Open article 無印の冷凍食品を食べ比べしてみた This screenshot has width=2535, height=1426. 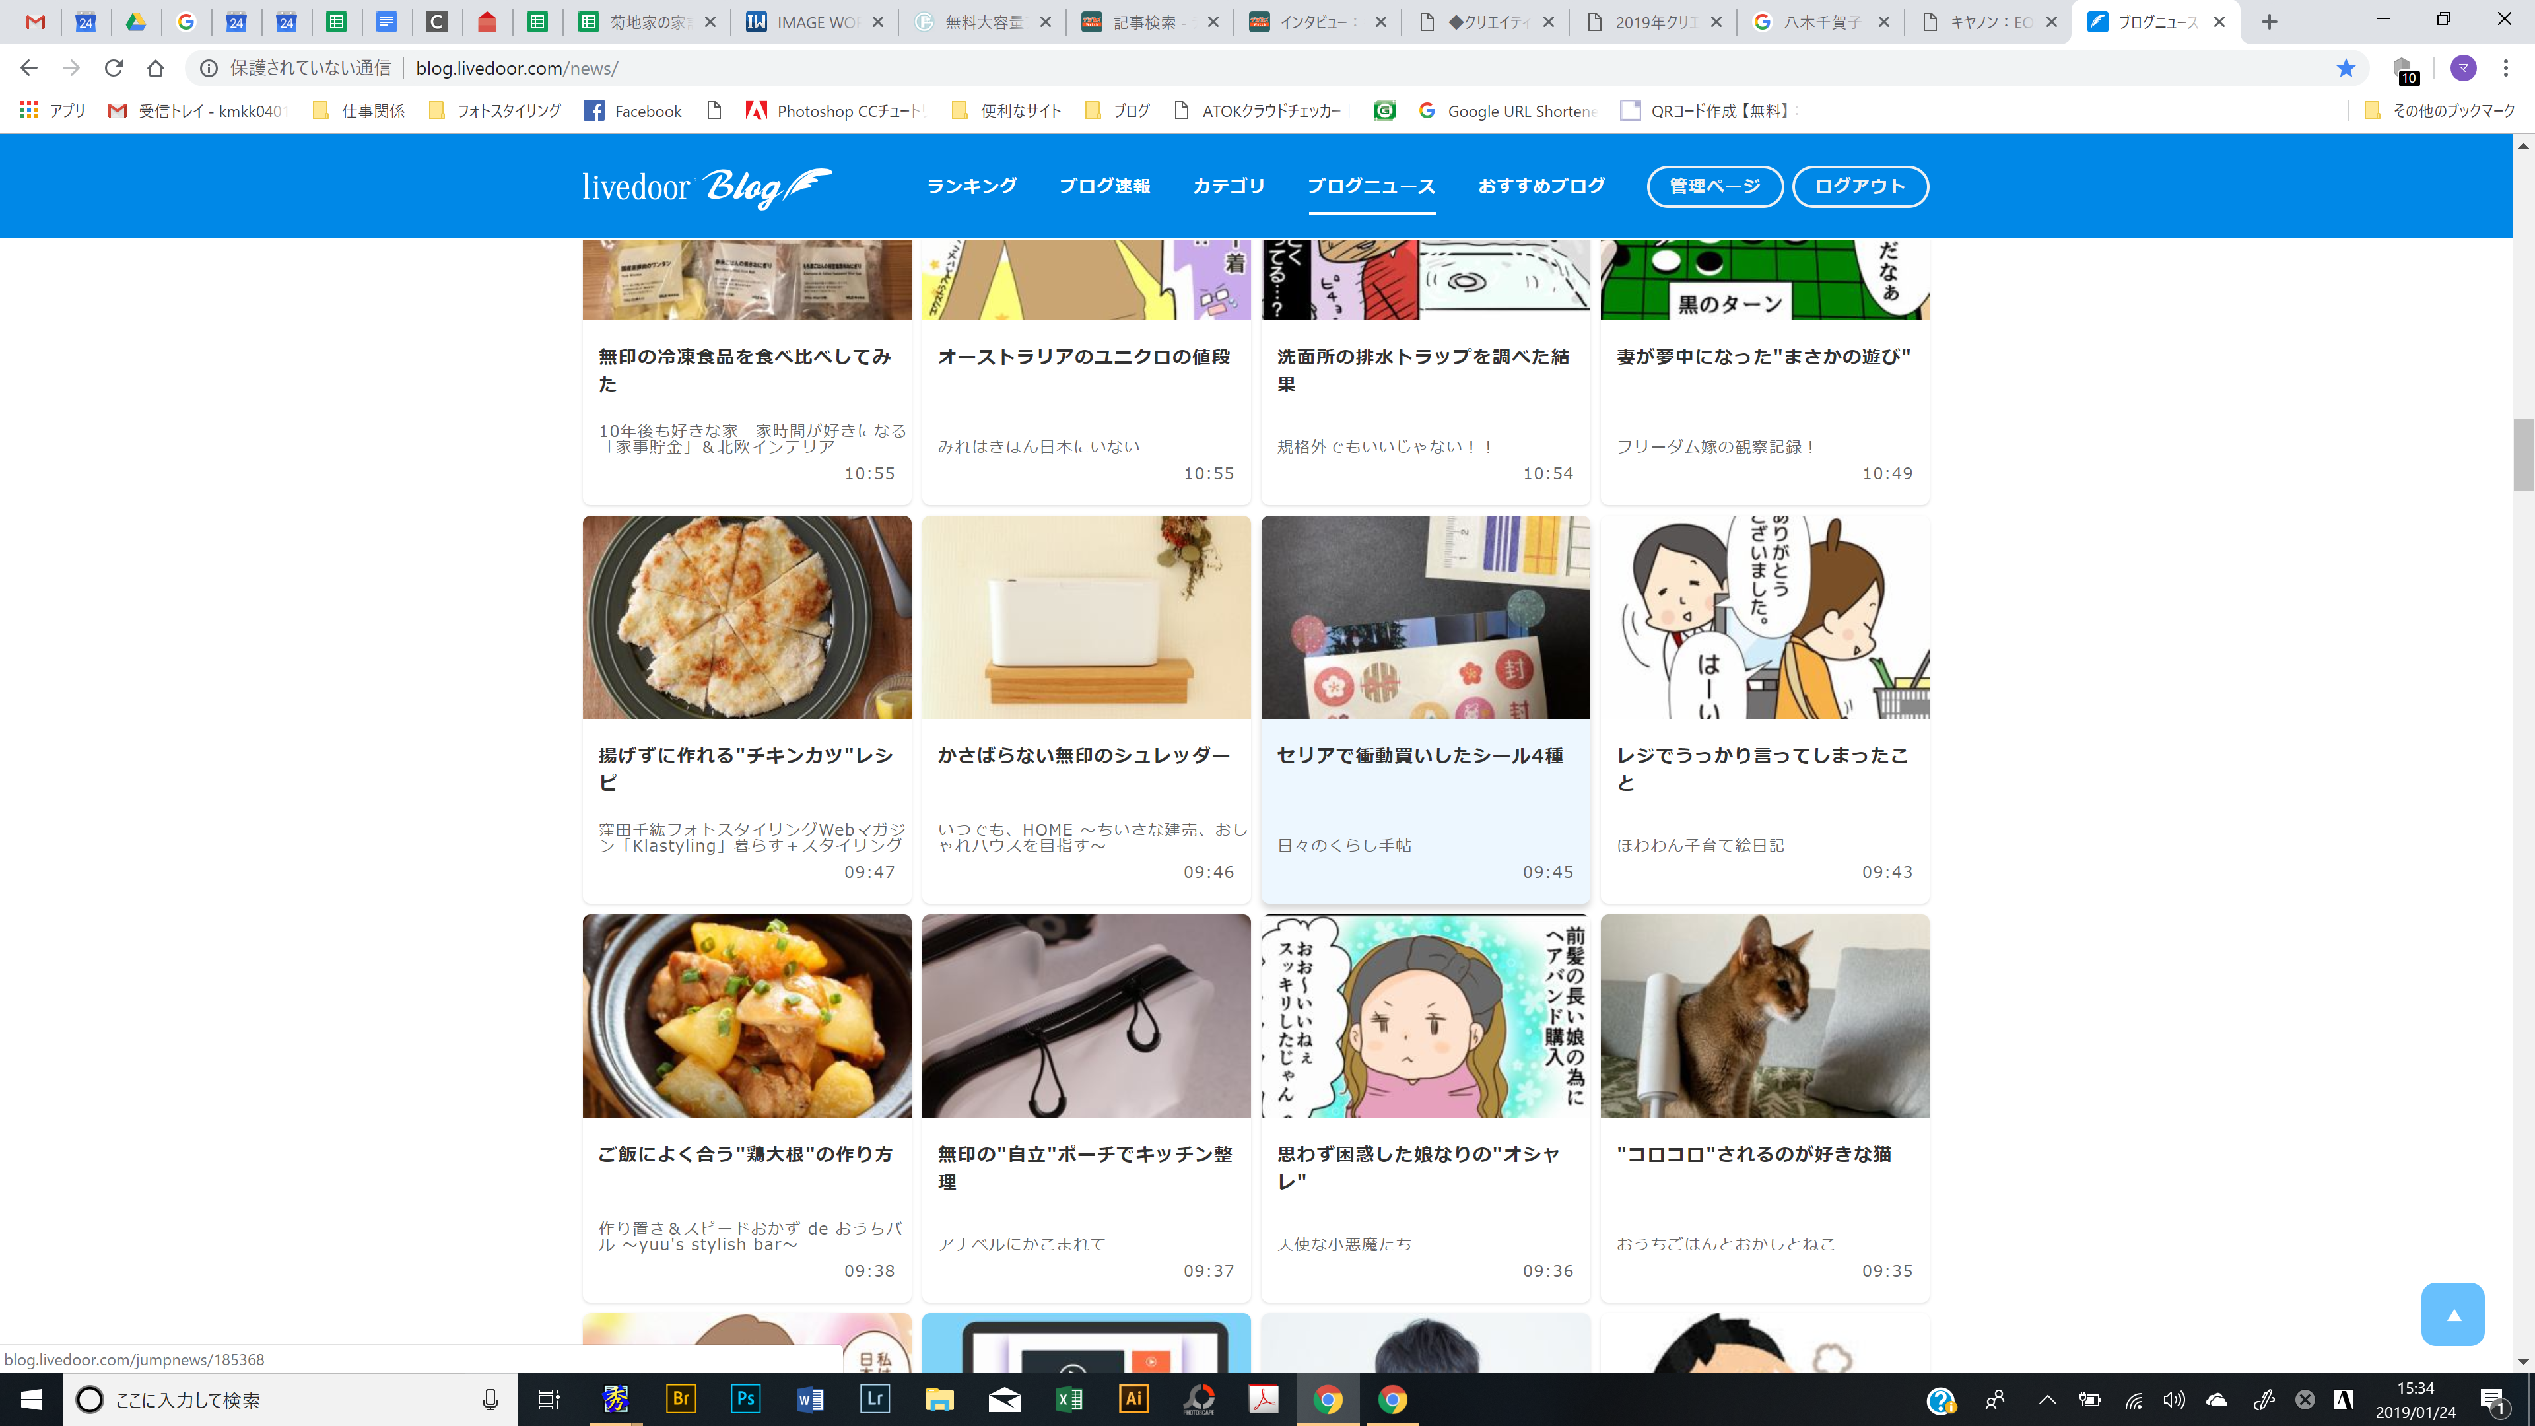tap(745, 370)
